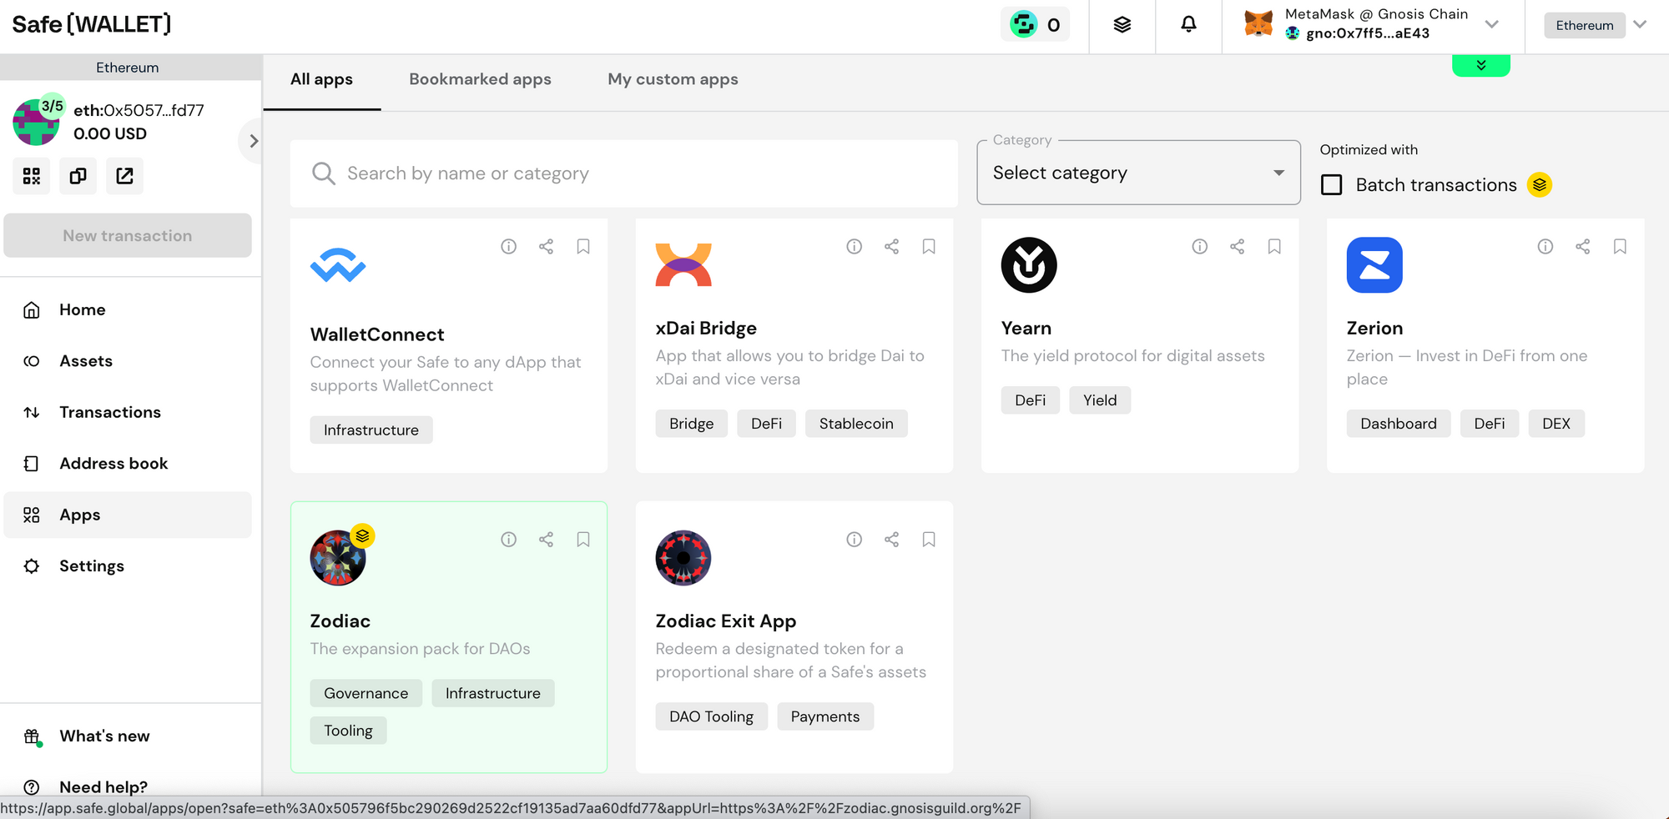Open the Select category dropdown
The height and width of the screenshot is (819, 1669).
tap(1138, 173)
